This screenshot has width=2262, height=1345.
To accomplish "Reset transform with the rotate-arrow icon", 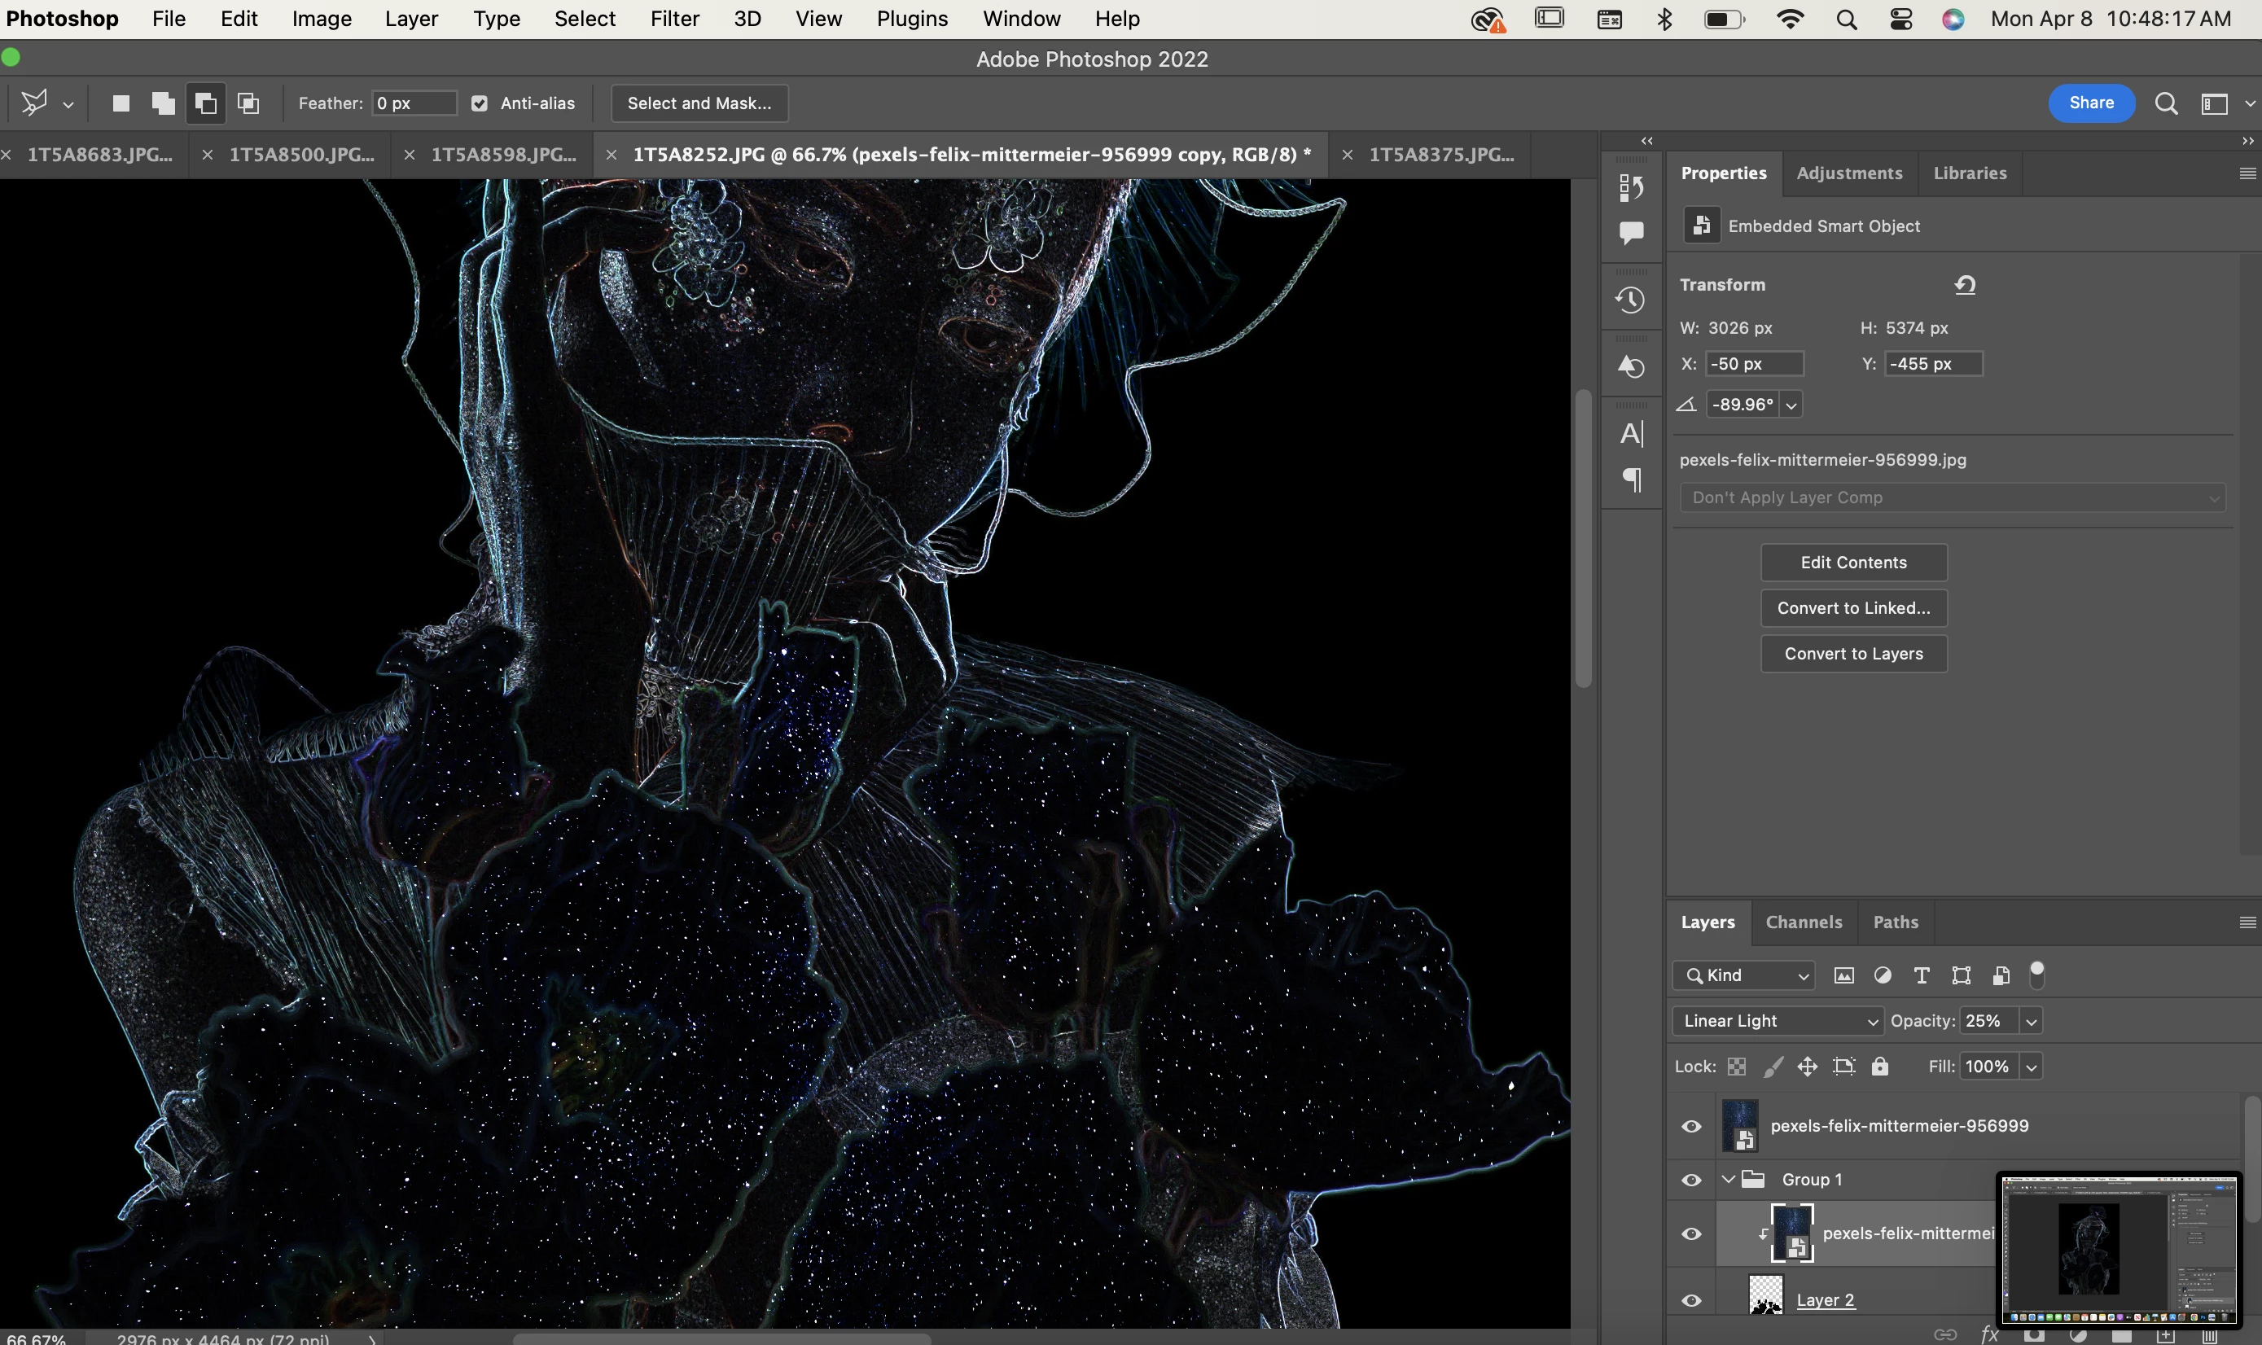I will pyautogui.click(x=1964, y=285).
